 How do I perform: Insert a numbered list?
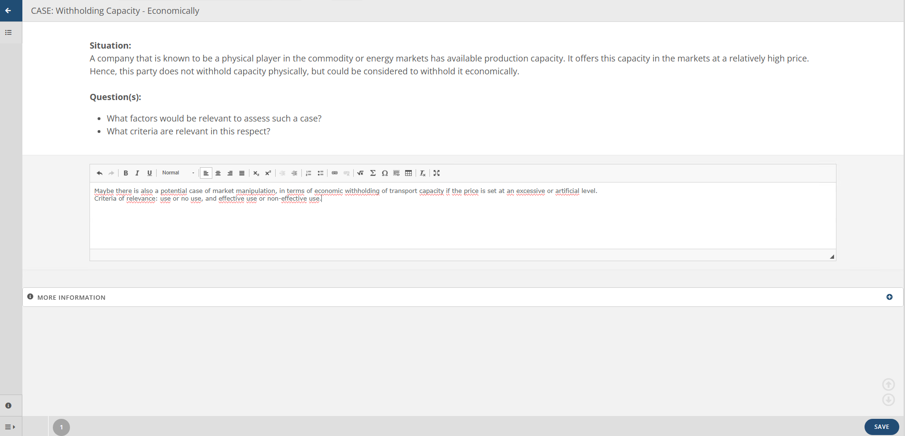[308, 173]
